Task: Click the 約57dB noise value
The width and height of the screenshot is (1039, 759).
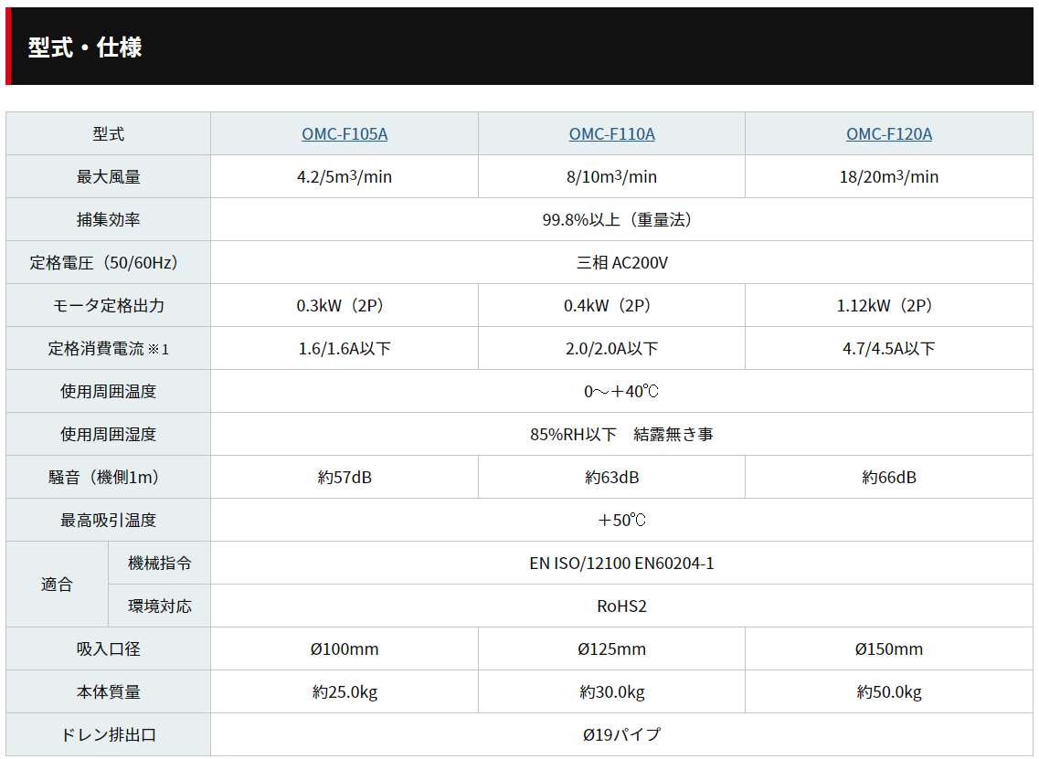Action: tap(345, 477)
